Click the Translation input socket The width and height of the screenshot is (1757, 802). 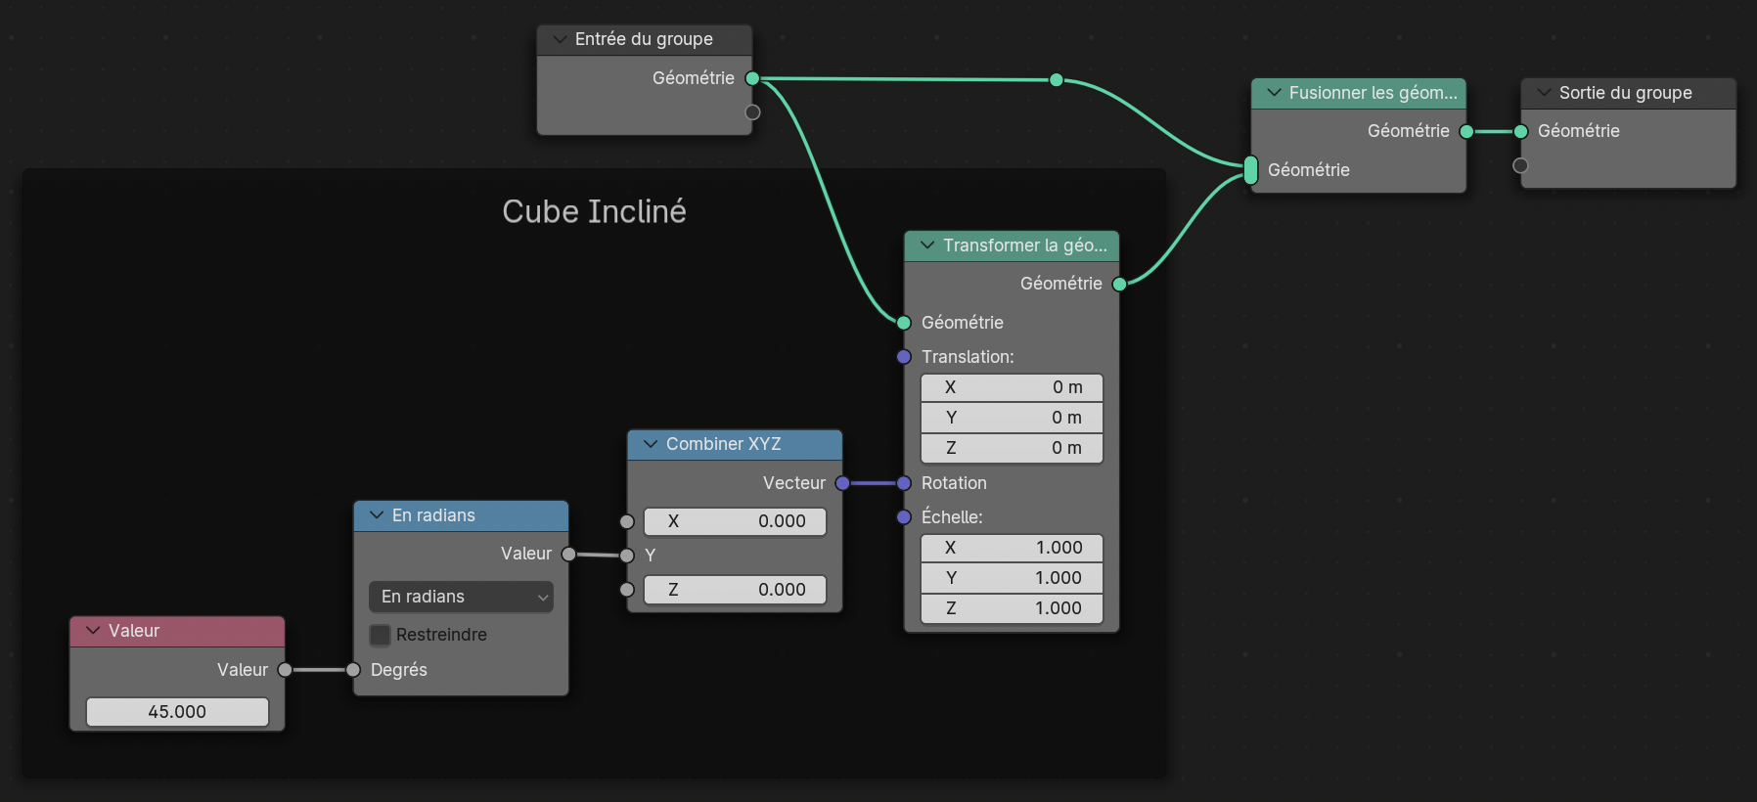(904, 357)
